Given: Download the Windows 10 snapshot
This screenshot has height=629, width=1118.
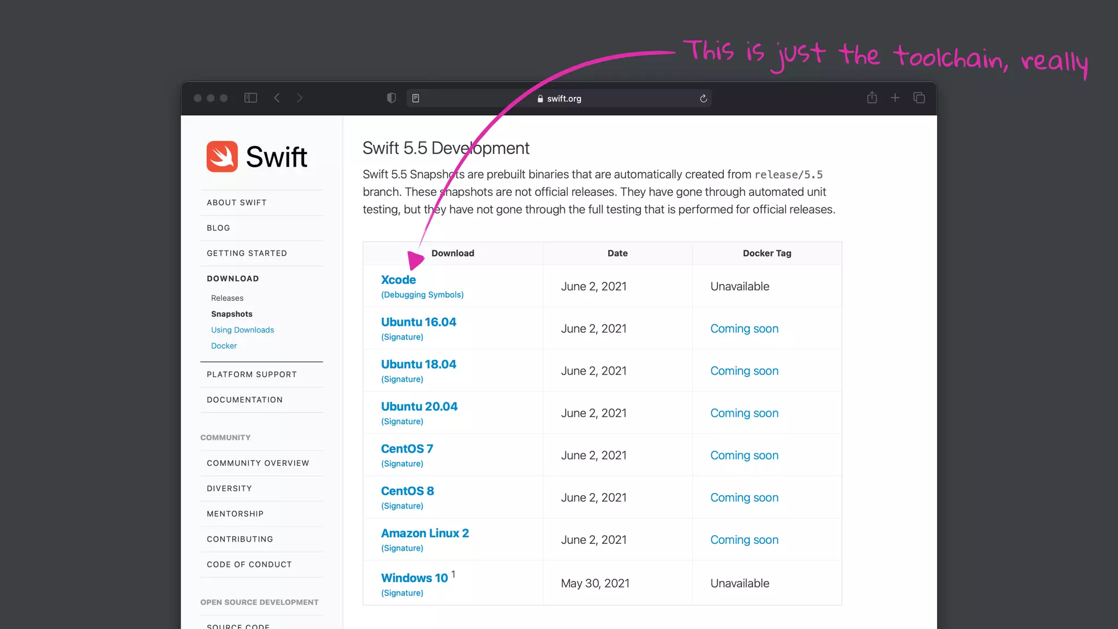Looking at the screenshot, I should pos(414,578).
